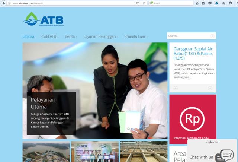Screen dimensions: 238x162
Task: Bookmark this page with the star icon
Action: pos(197,3)
